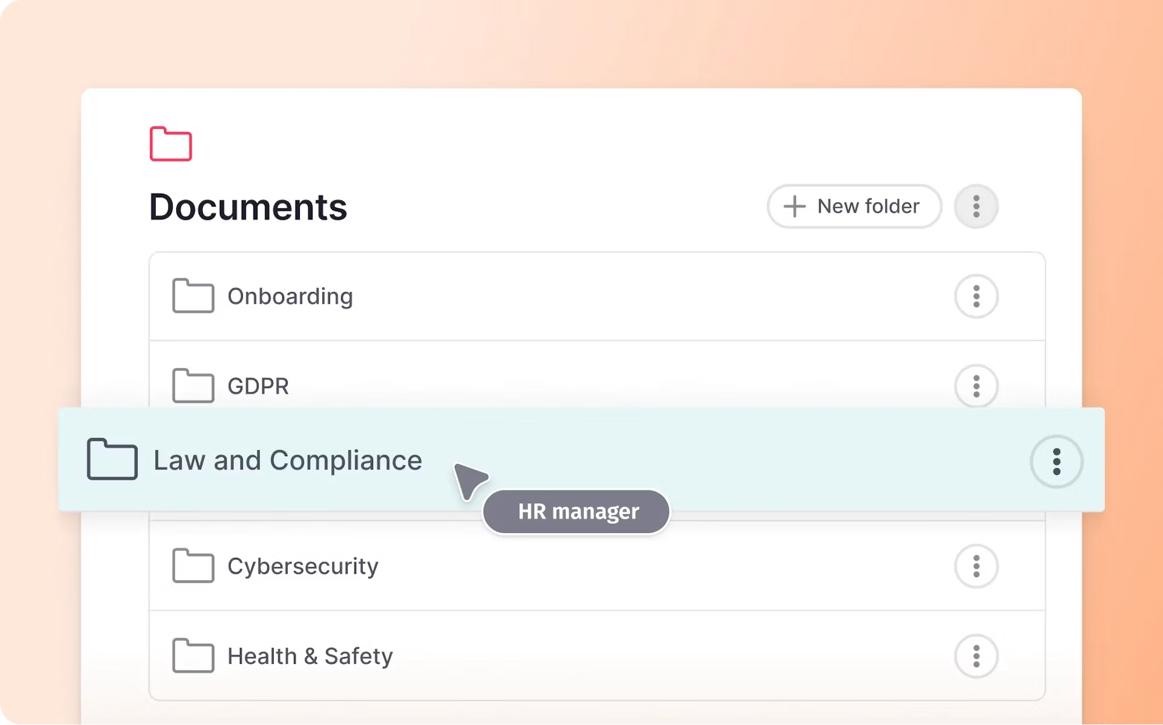Select the Cybersecurity folder row

point(545,566)
